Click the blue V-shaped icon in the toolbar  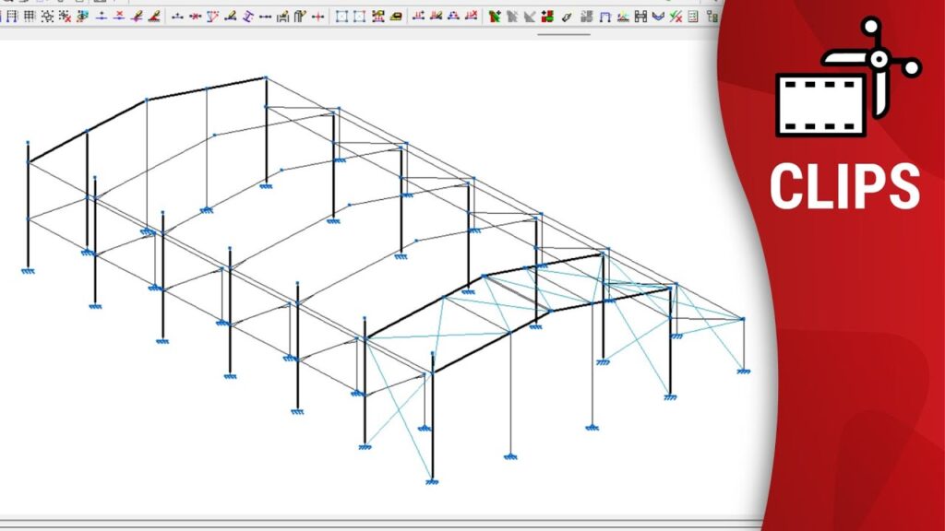(x=658, y=17)
